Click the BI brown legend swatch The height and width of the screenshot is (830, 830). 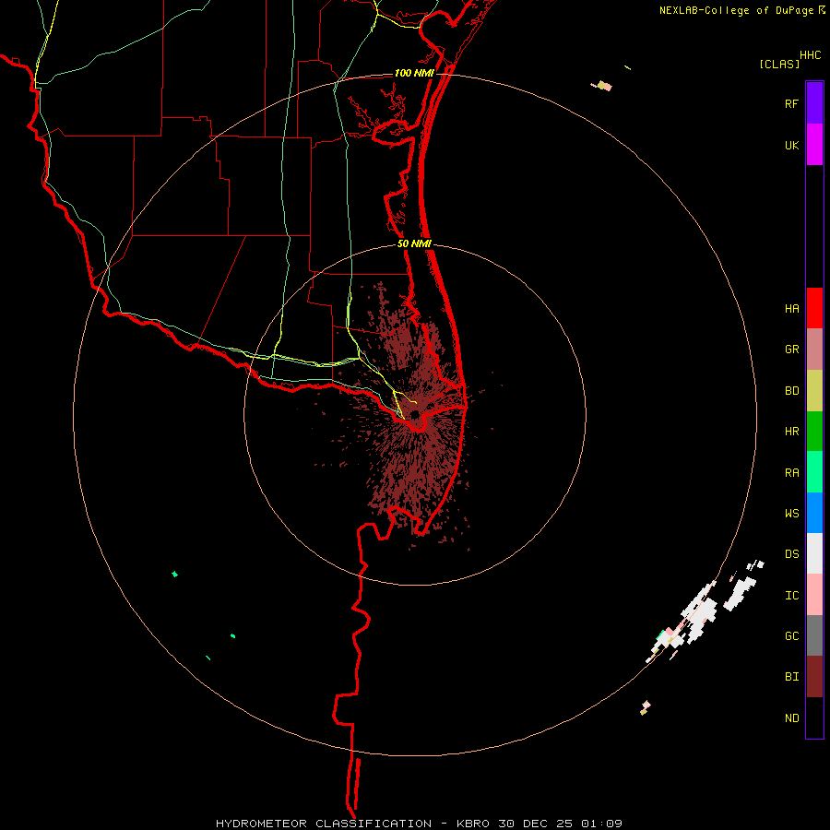point(814,677)
